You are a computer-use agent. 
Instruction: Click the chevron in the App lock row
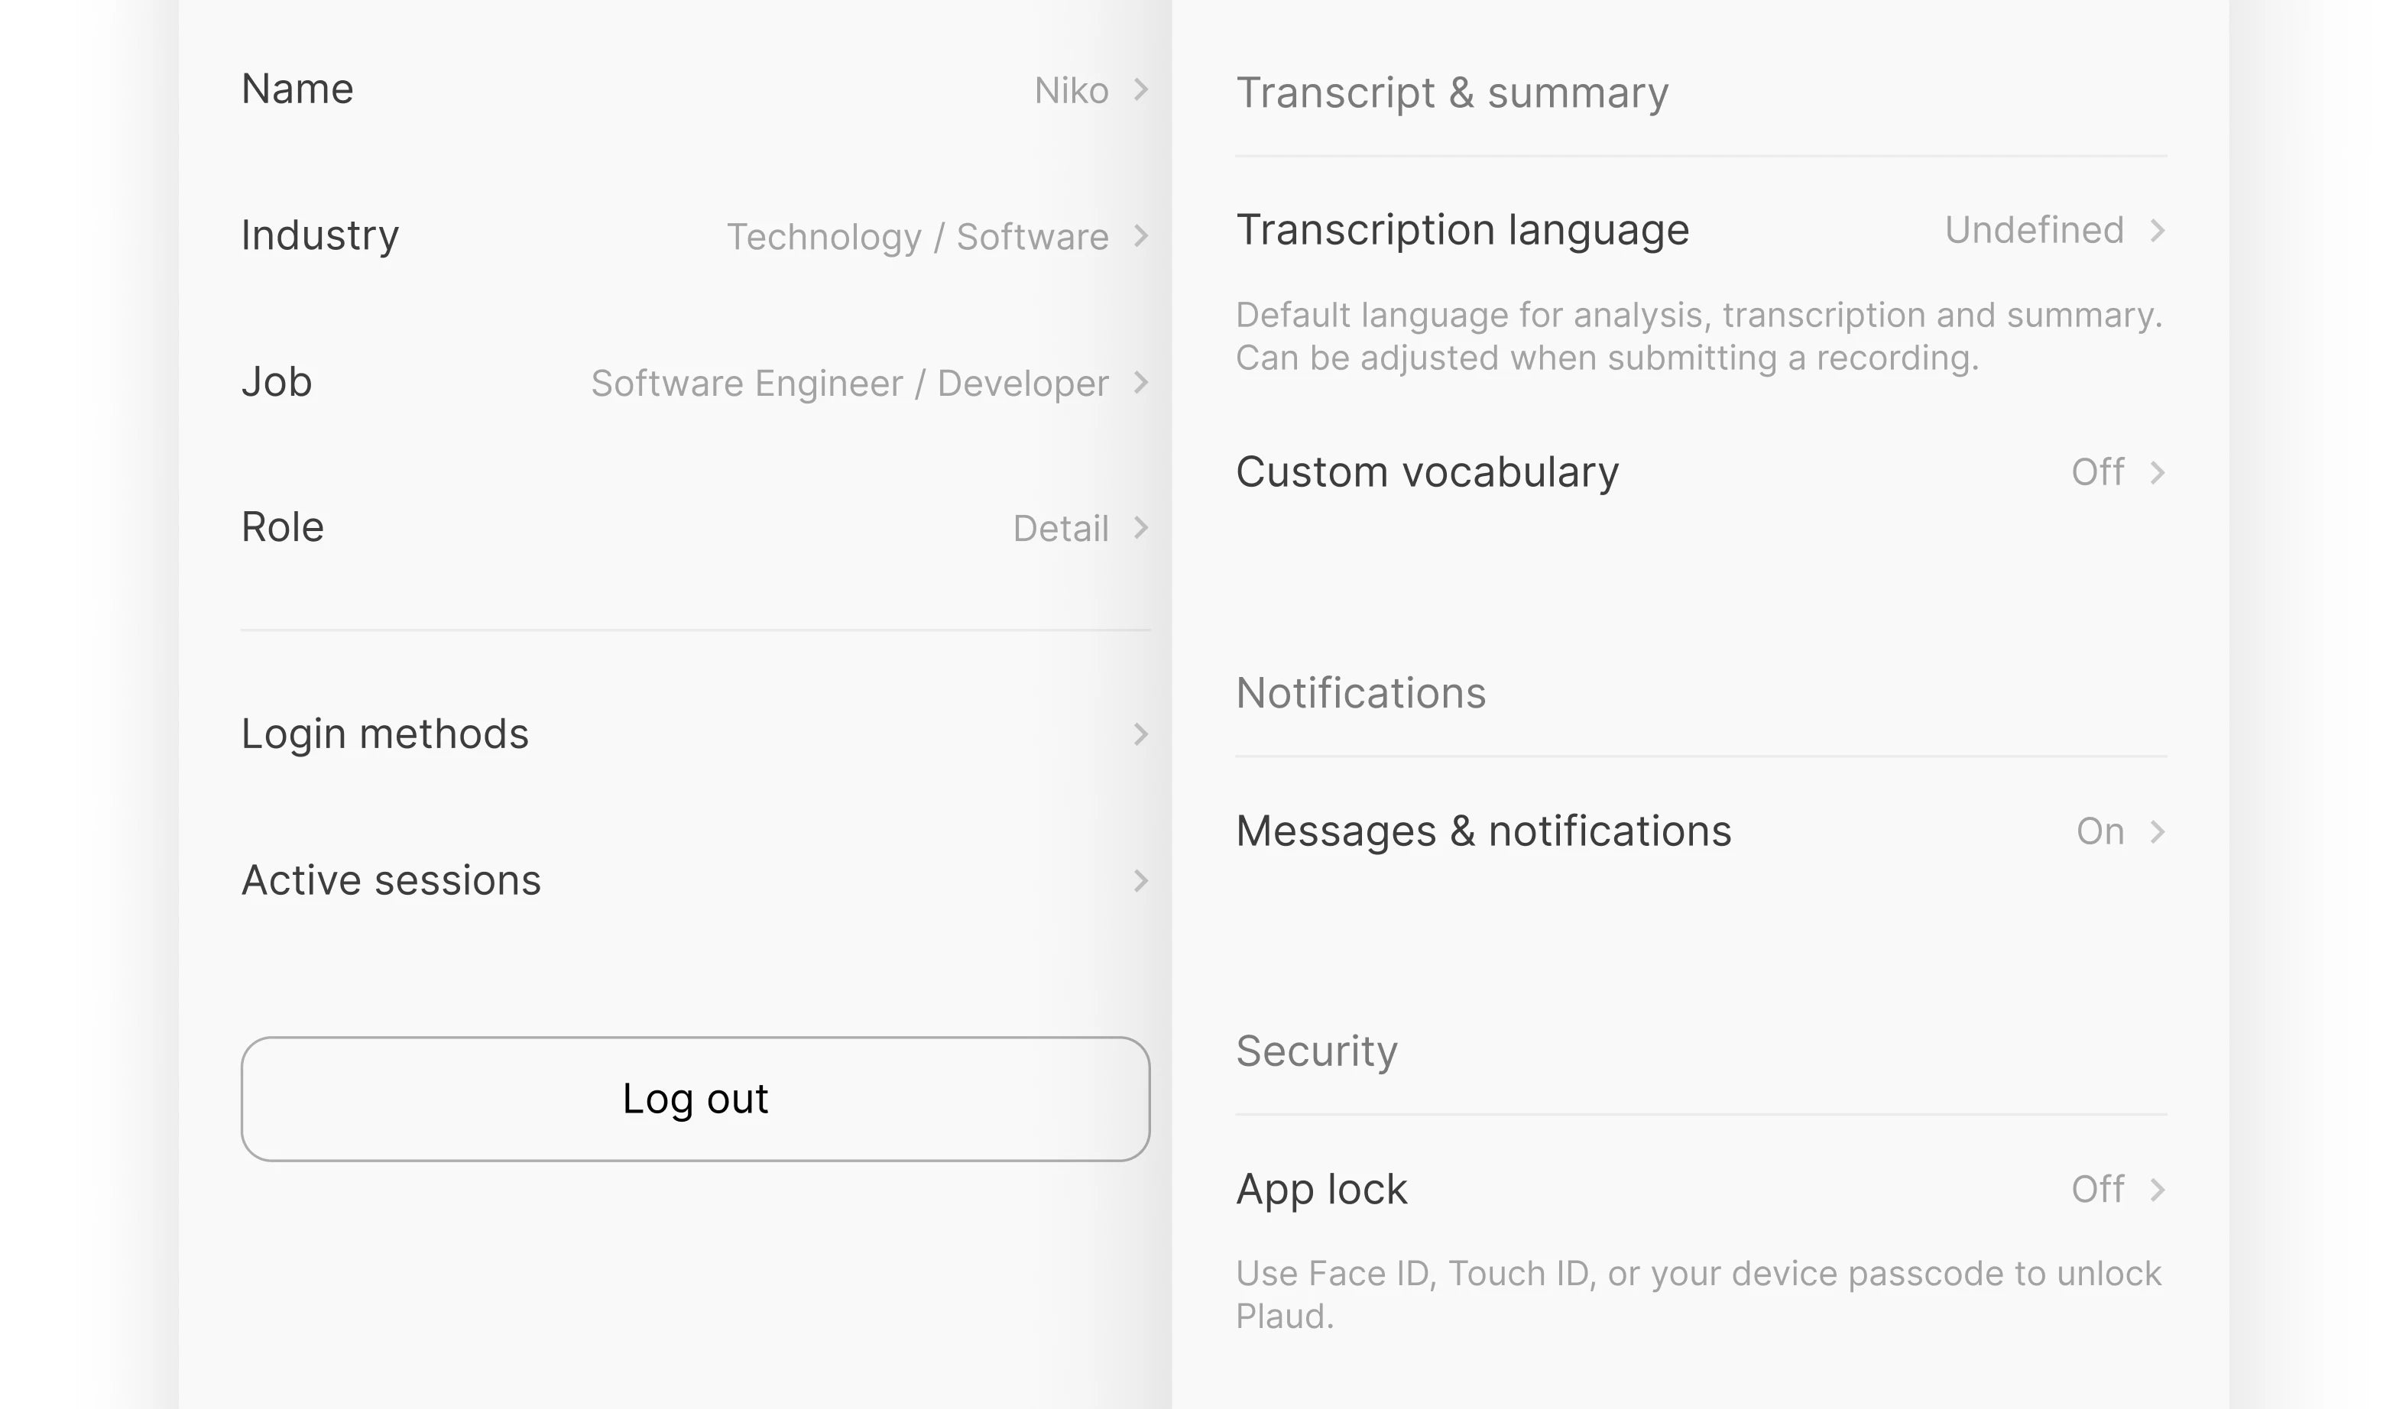[2157, 1190]
